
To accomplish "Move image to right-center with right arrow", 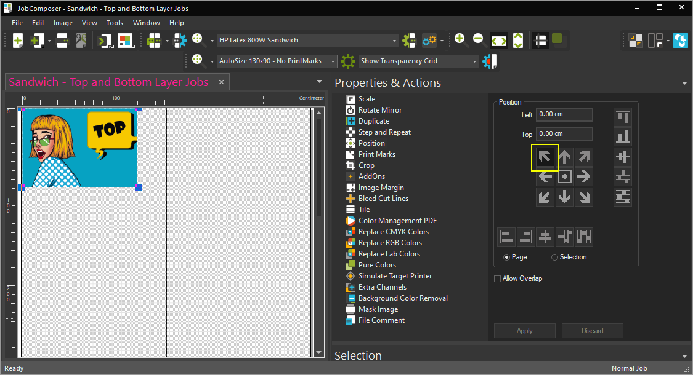I will point(585,177).
